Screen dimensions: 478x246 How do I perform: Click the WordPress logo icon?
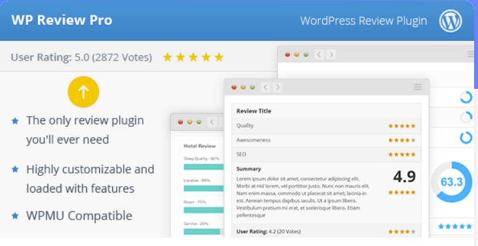(x=450, y=21)
